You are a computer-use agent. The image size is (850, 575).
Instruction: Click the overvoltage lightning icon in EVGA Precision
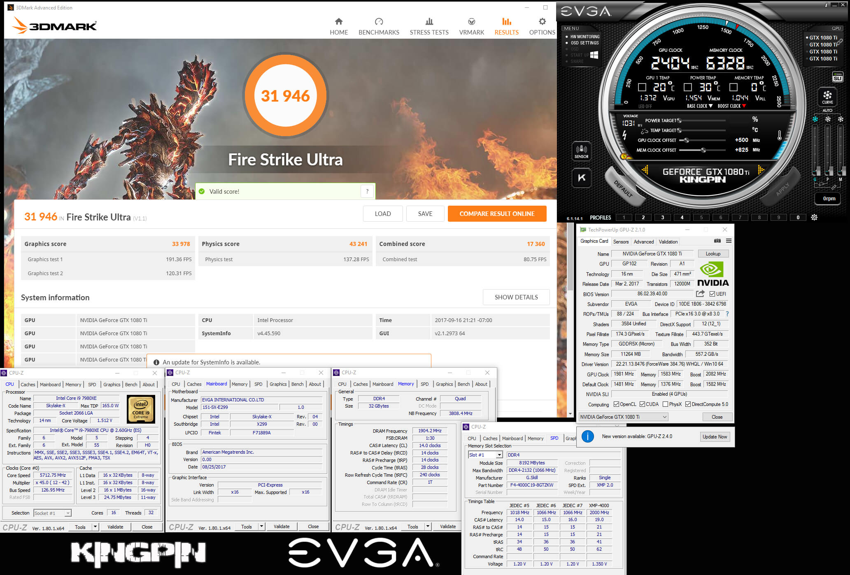click(x=624, y=136)
